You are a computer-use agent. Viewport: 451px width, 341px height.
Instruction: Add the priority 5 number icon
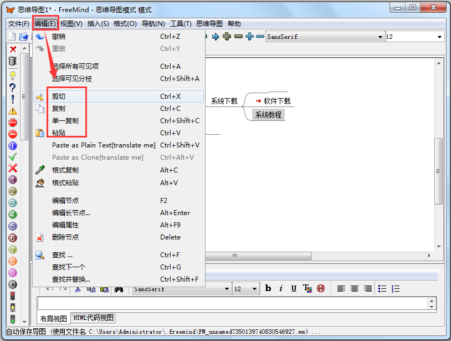[x=13, y=226]
